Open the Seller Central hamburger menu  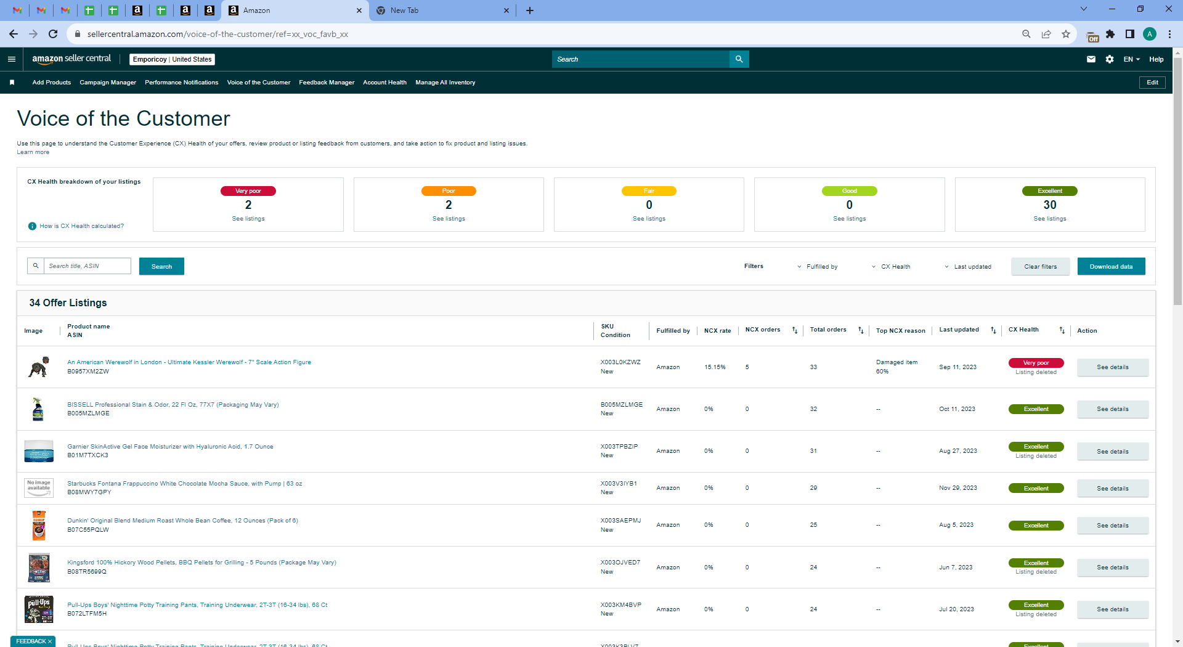tap(12, 59)
